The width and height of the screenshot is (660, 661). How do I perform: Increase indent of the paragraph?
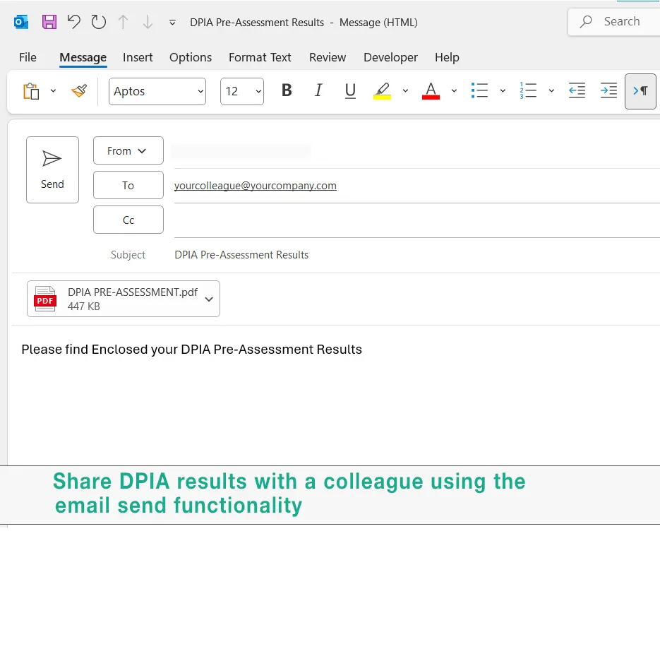[x=608, y=90]
